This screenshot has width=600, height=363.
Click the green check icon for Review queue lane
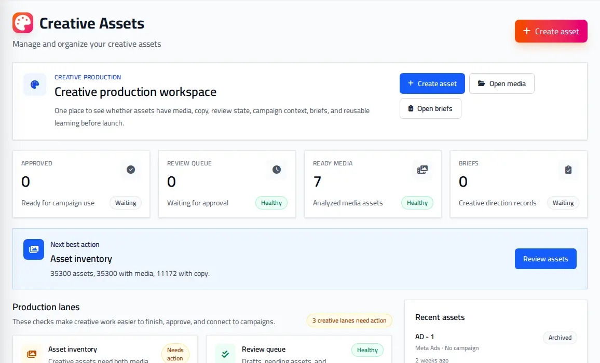click(225, 354)
